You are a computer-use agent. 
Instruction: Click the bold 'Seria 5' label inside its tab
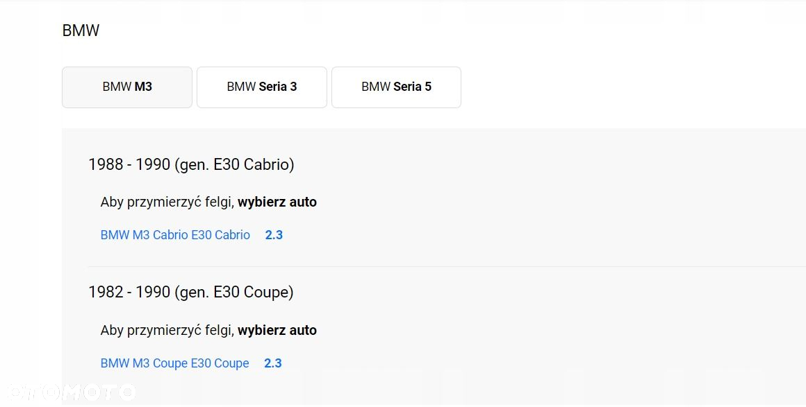tap(413, 87)
